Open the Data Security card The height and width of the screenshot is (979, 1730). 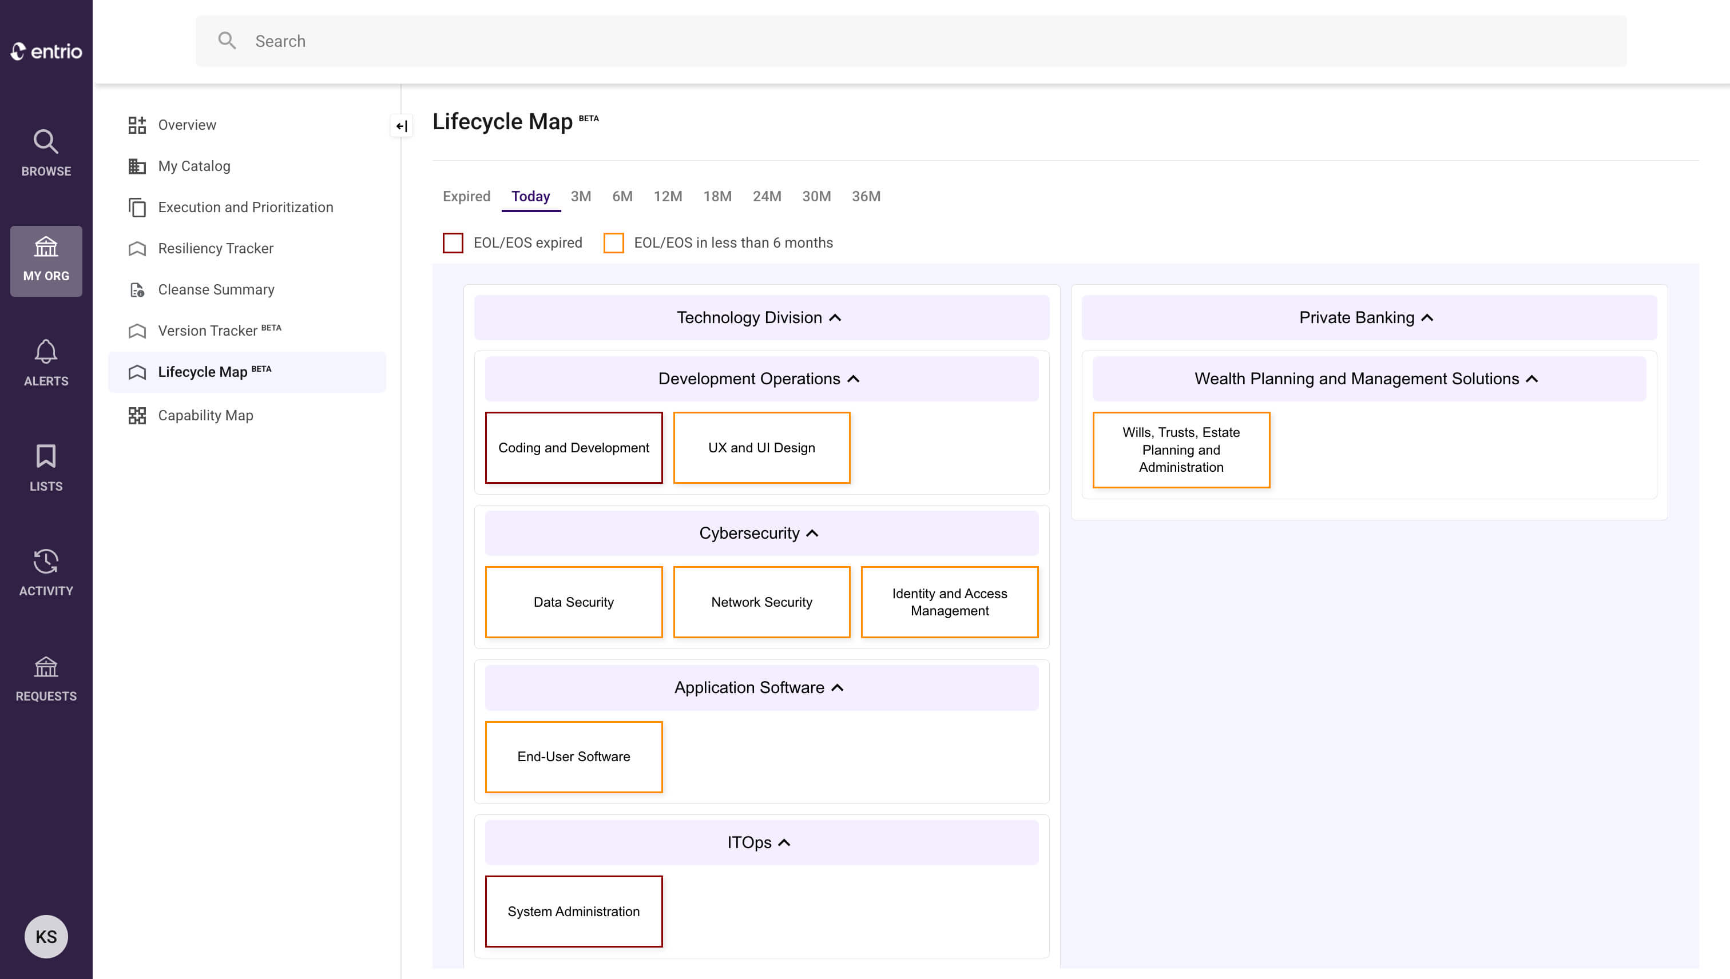(574, 603)
